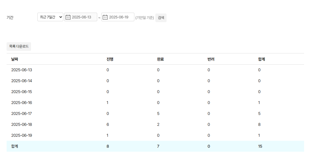
Task: Click the 합계 label in highlighted total row
Action: (x=15, y=147)
